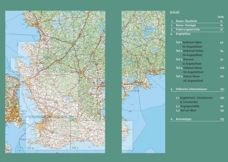The image size is (228, 162).
Task: Click the 'Teil 2' map region label
Action: [x=14, y=72]
